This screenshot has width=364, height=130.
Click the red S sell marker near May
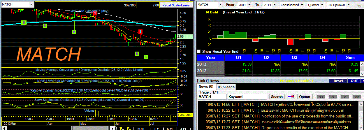[95, 13]
